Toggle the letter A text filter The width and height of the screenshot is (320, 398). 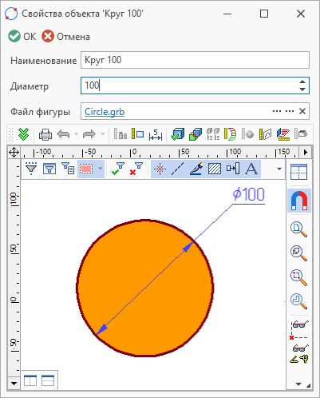[x=251, y=169]
